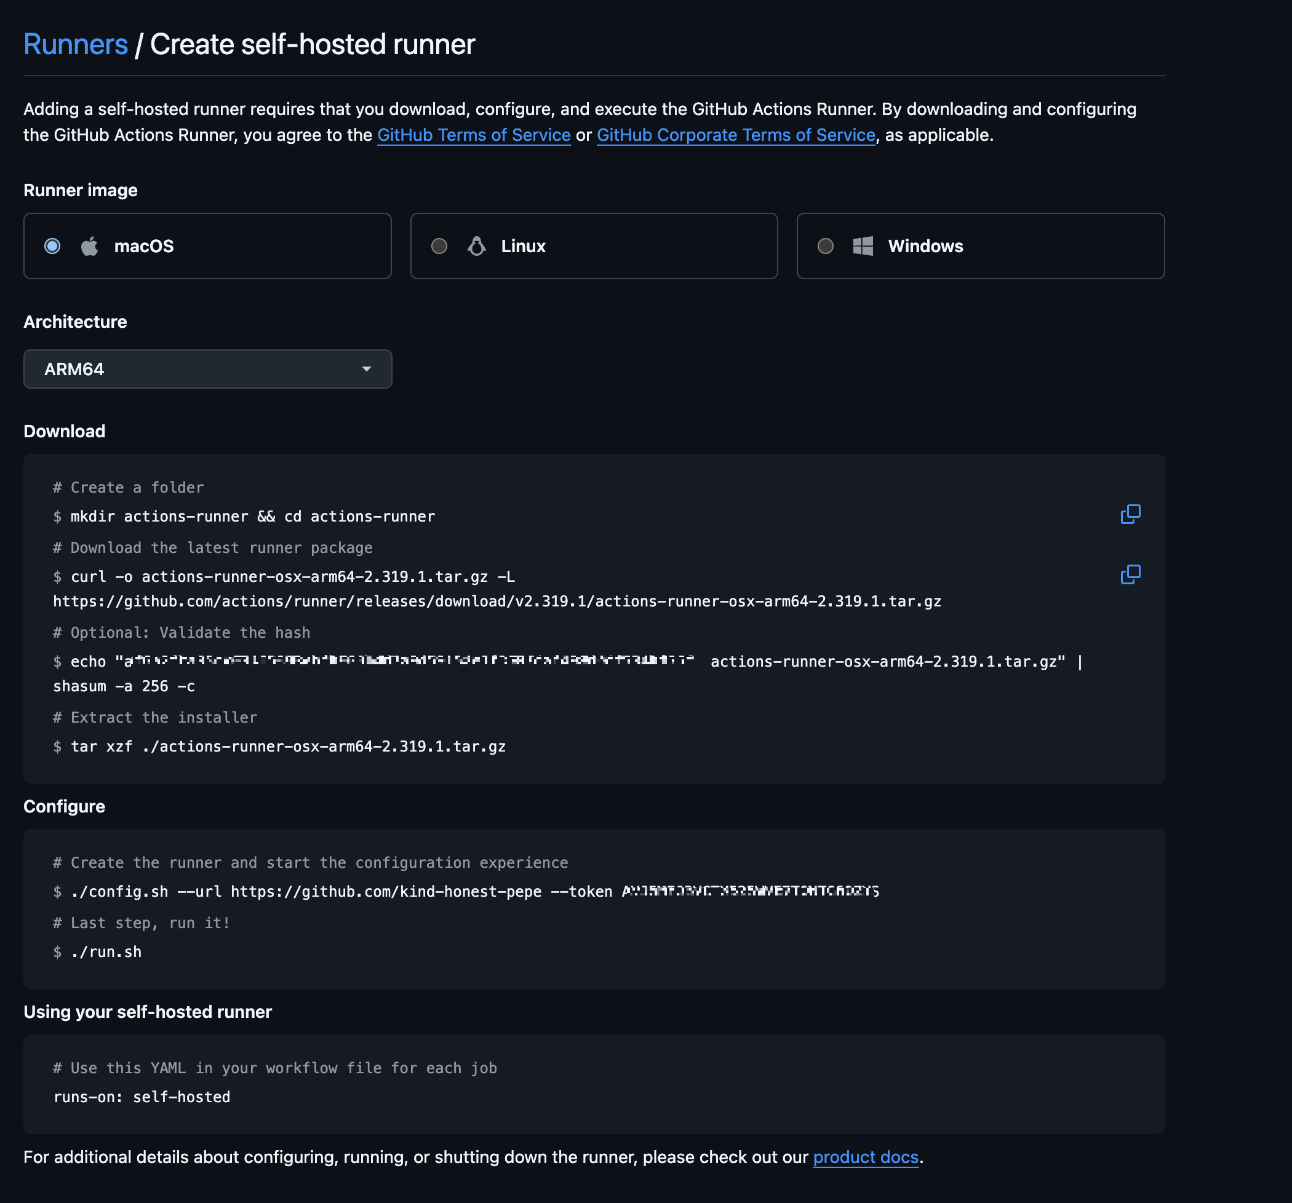1292x1203 pixels.
Task: Open the ARM64 architecture dropdown
Action: [207, 369]
